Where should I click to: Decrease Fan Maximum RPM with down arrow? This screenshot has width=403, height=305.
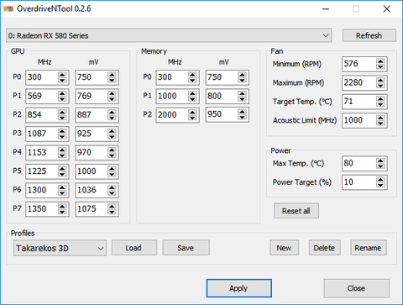pos(380,86)
